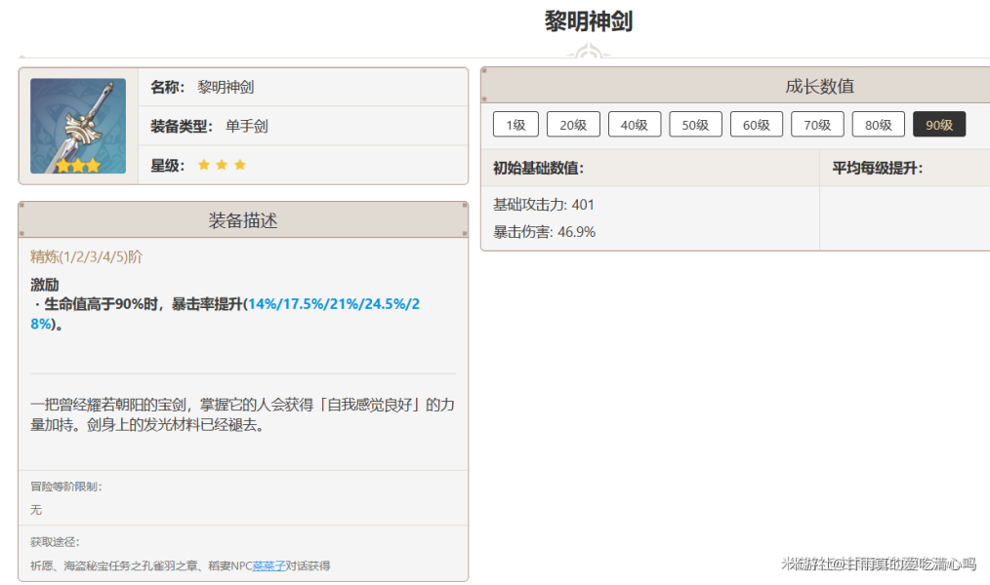Click the second star in 星级 row

(x=222, y=165)
